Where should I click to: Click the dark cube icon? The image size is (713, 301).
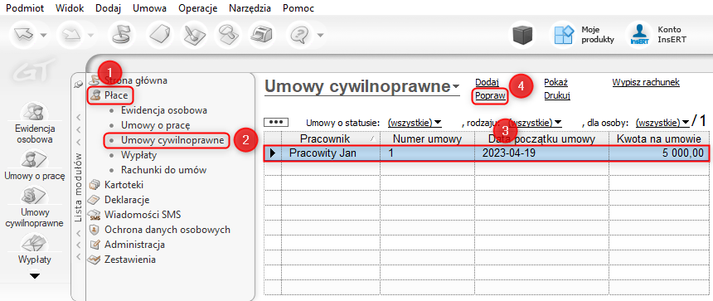point(522,35)
